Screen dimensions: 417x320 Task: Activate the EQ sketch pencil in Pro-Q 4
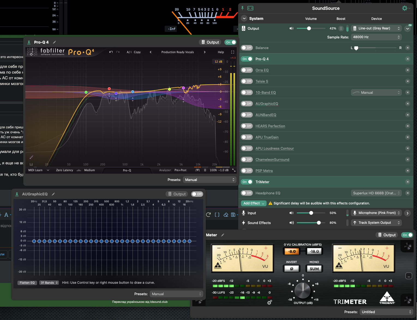point(31,157)
